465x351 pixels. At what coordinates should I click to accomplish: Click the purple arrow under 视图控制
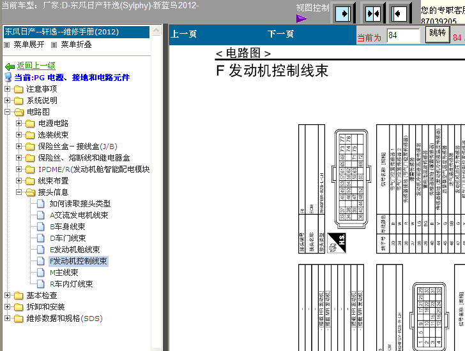(301, 19)
